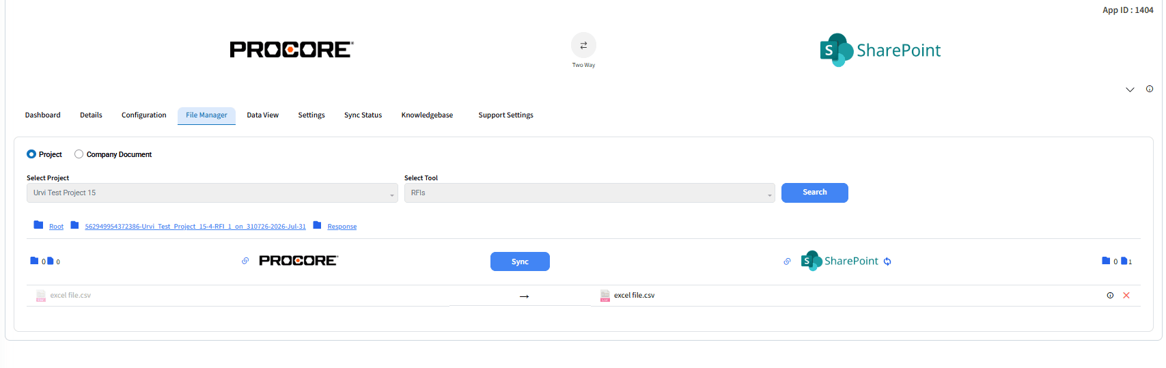The height and width of the screenshot is (368, 1166).
Task: Click the App ID : 1404 text
Action: (1128, 10)
